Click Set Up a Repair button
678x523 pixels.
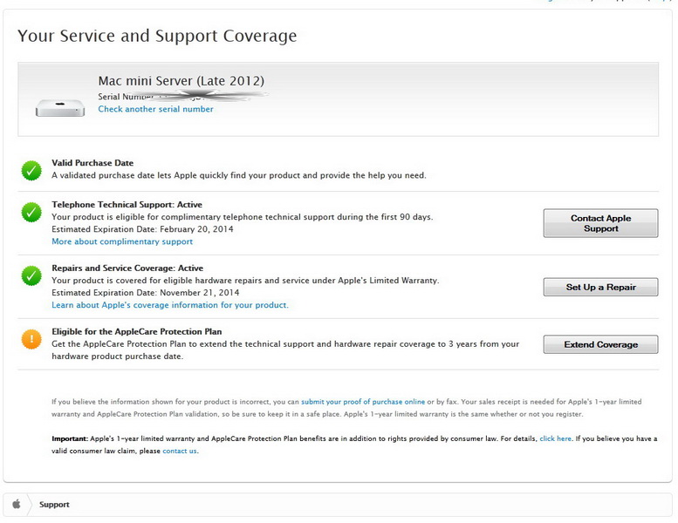pyautogui.click(x=600, y=287)
